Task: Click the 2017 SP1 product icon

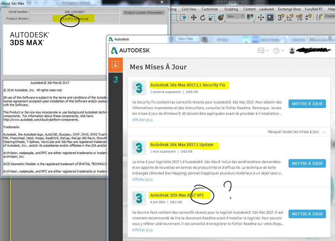Action: 139,198
